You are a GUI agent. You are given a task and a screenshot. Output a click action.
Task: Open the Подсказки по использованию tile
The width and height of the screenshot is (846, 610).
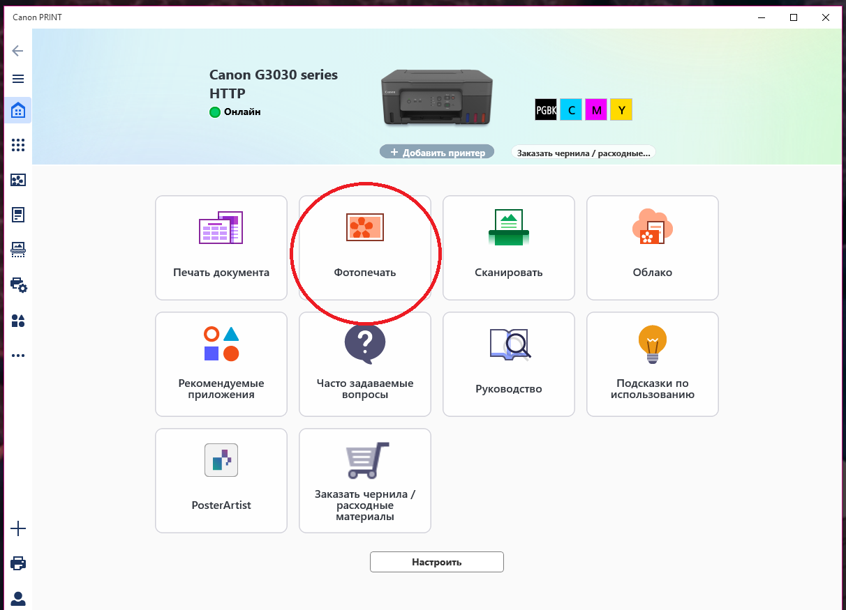653,364
